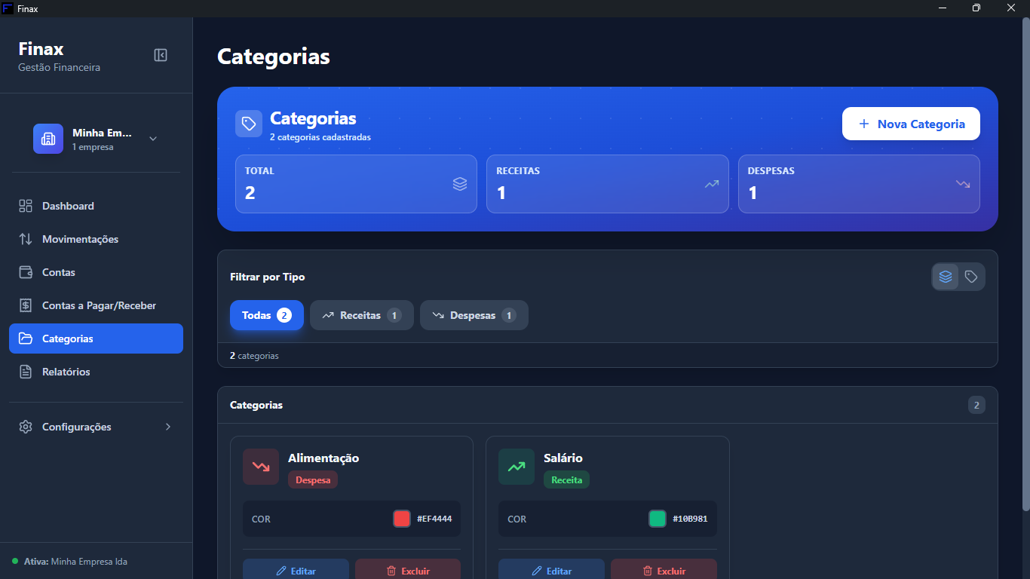The width and height of the screenshot is (1030, 579).
Task: Click the Finax logo title in sidebar
Action: click(41, 49)
